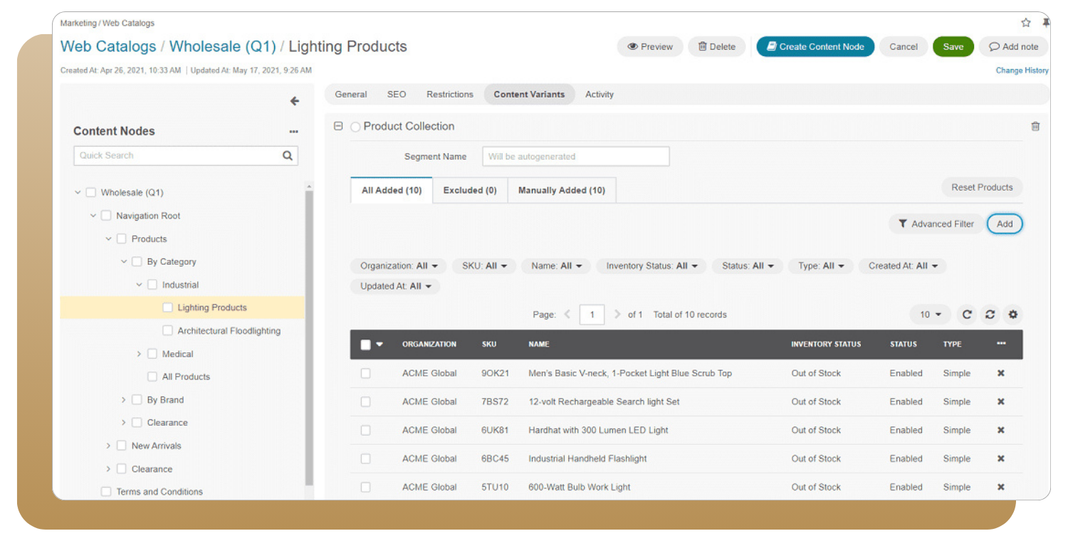Select the Product Collection radio button
1068x536 pixels.
pos(355,127)
